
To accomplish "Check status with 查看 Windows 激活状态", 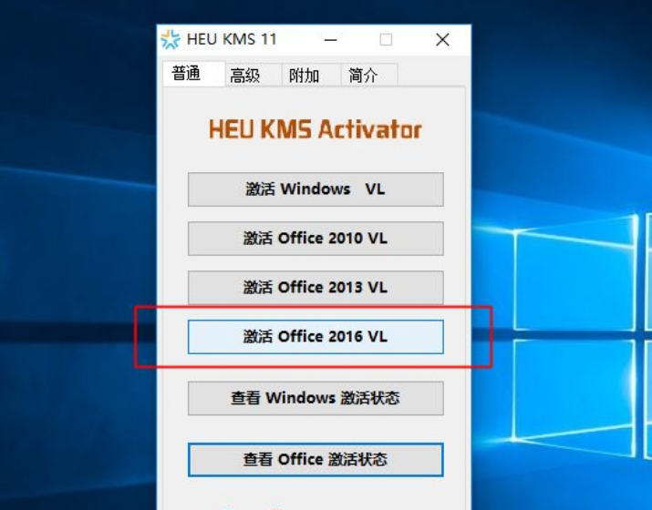I will click(316, 398).
